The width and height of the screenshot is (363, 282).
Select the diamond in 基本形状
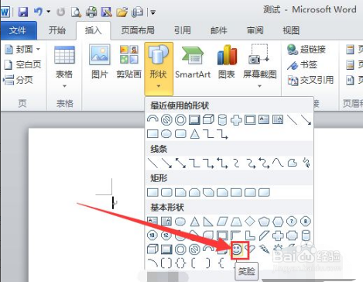pos(250,222)
